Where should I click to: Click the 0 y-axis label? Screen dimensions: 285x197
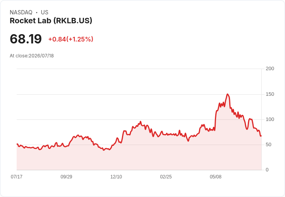click(x=267, y=170)
